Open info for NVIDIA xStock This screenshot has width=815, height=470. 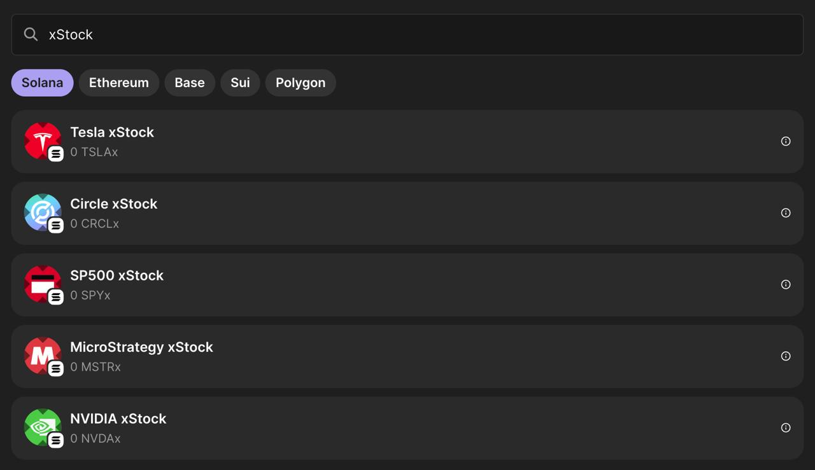[786, 428]
